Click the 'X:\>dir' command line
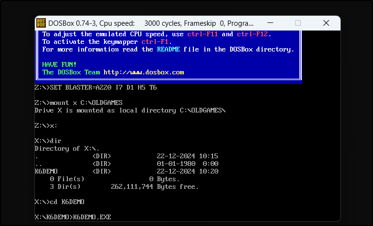Image resolution: width=373 pixels, height=226 pixels. click(x=48, y=141)
